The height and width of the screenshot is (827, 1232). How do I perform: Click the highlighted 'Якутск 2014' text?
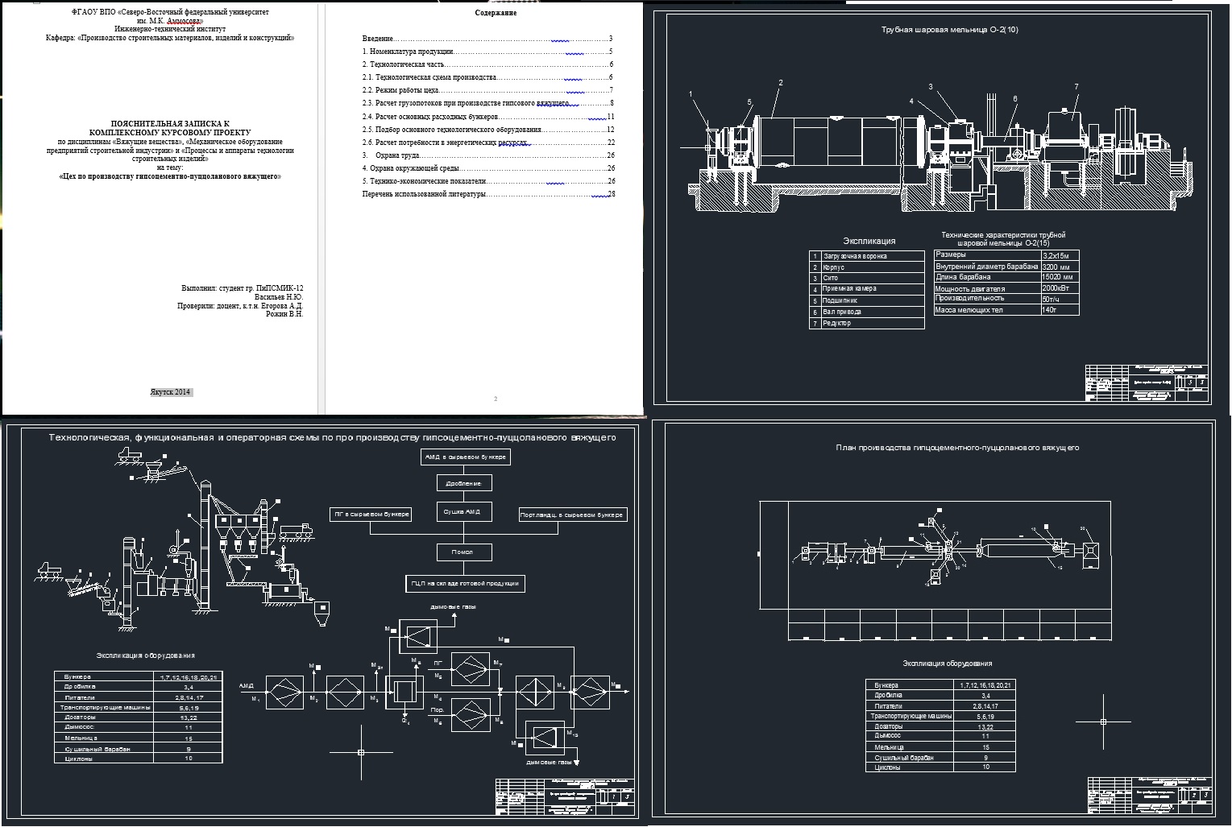tap(171, 391)
